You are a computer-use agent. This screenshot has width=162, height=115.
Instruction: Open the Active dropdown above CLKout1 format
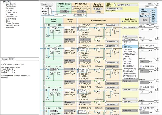coord(130,36)
